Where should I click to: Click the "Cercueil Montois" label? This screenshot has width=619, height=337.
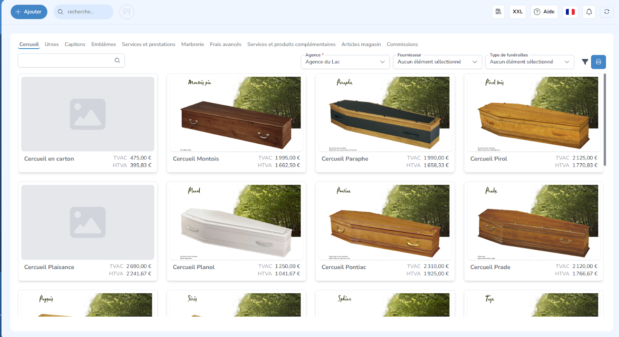click(x=196, y=159)
